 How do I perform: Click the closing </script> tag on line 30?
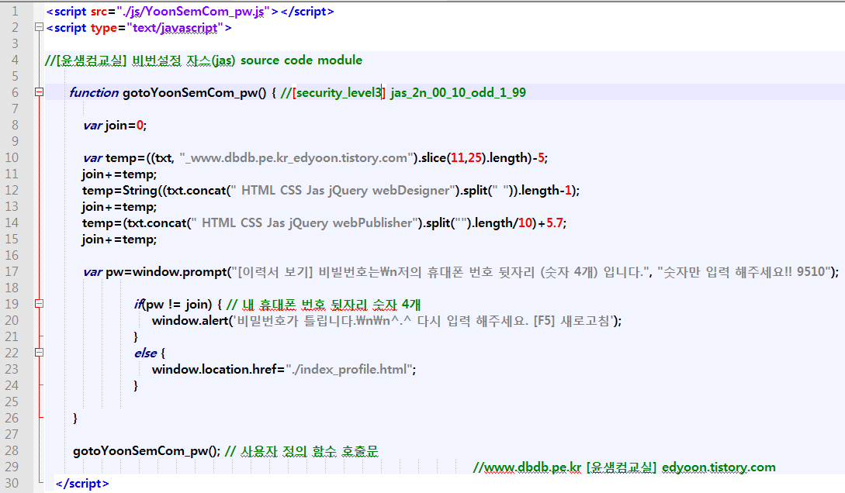point(82,484)
